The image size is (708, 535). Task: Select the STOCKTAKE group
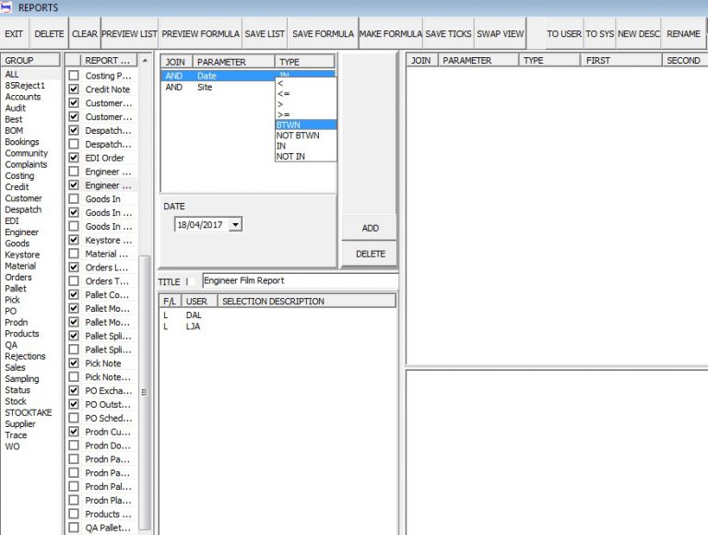(x=29, y=413)
